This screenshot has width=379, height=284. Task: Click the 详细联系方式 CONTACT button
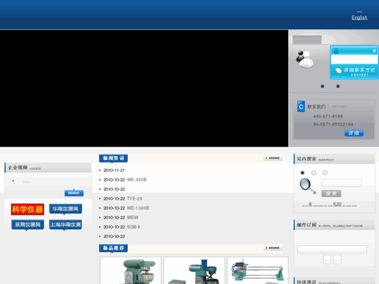click(354, 72)
